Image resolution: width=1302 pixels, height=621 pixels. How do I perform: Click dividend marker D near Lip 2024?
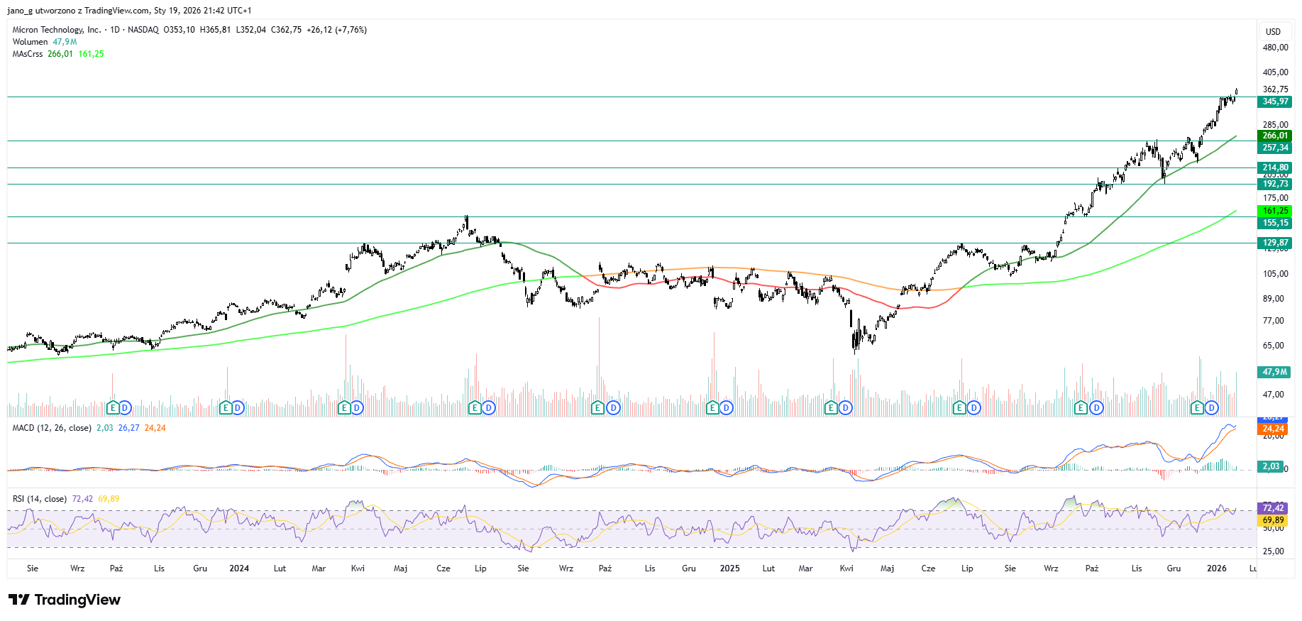tap(487, 407)
